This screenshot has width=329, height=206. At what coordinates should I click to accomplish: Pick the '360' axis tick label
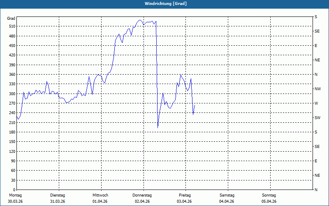click(12, 75)
